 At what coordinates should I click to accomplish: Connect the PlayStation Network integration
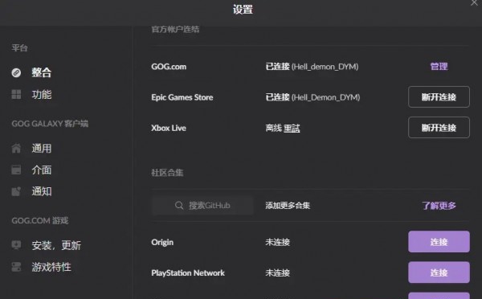click(439, 272)
